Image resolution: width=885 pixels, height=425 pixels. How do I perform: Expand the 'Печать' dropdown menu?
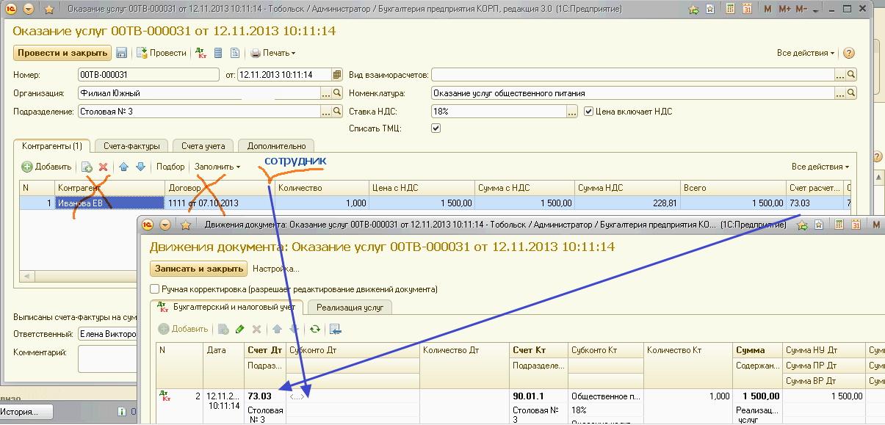(x=273, y=53)
